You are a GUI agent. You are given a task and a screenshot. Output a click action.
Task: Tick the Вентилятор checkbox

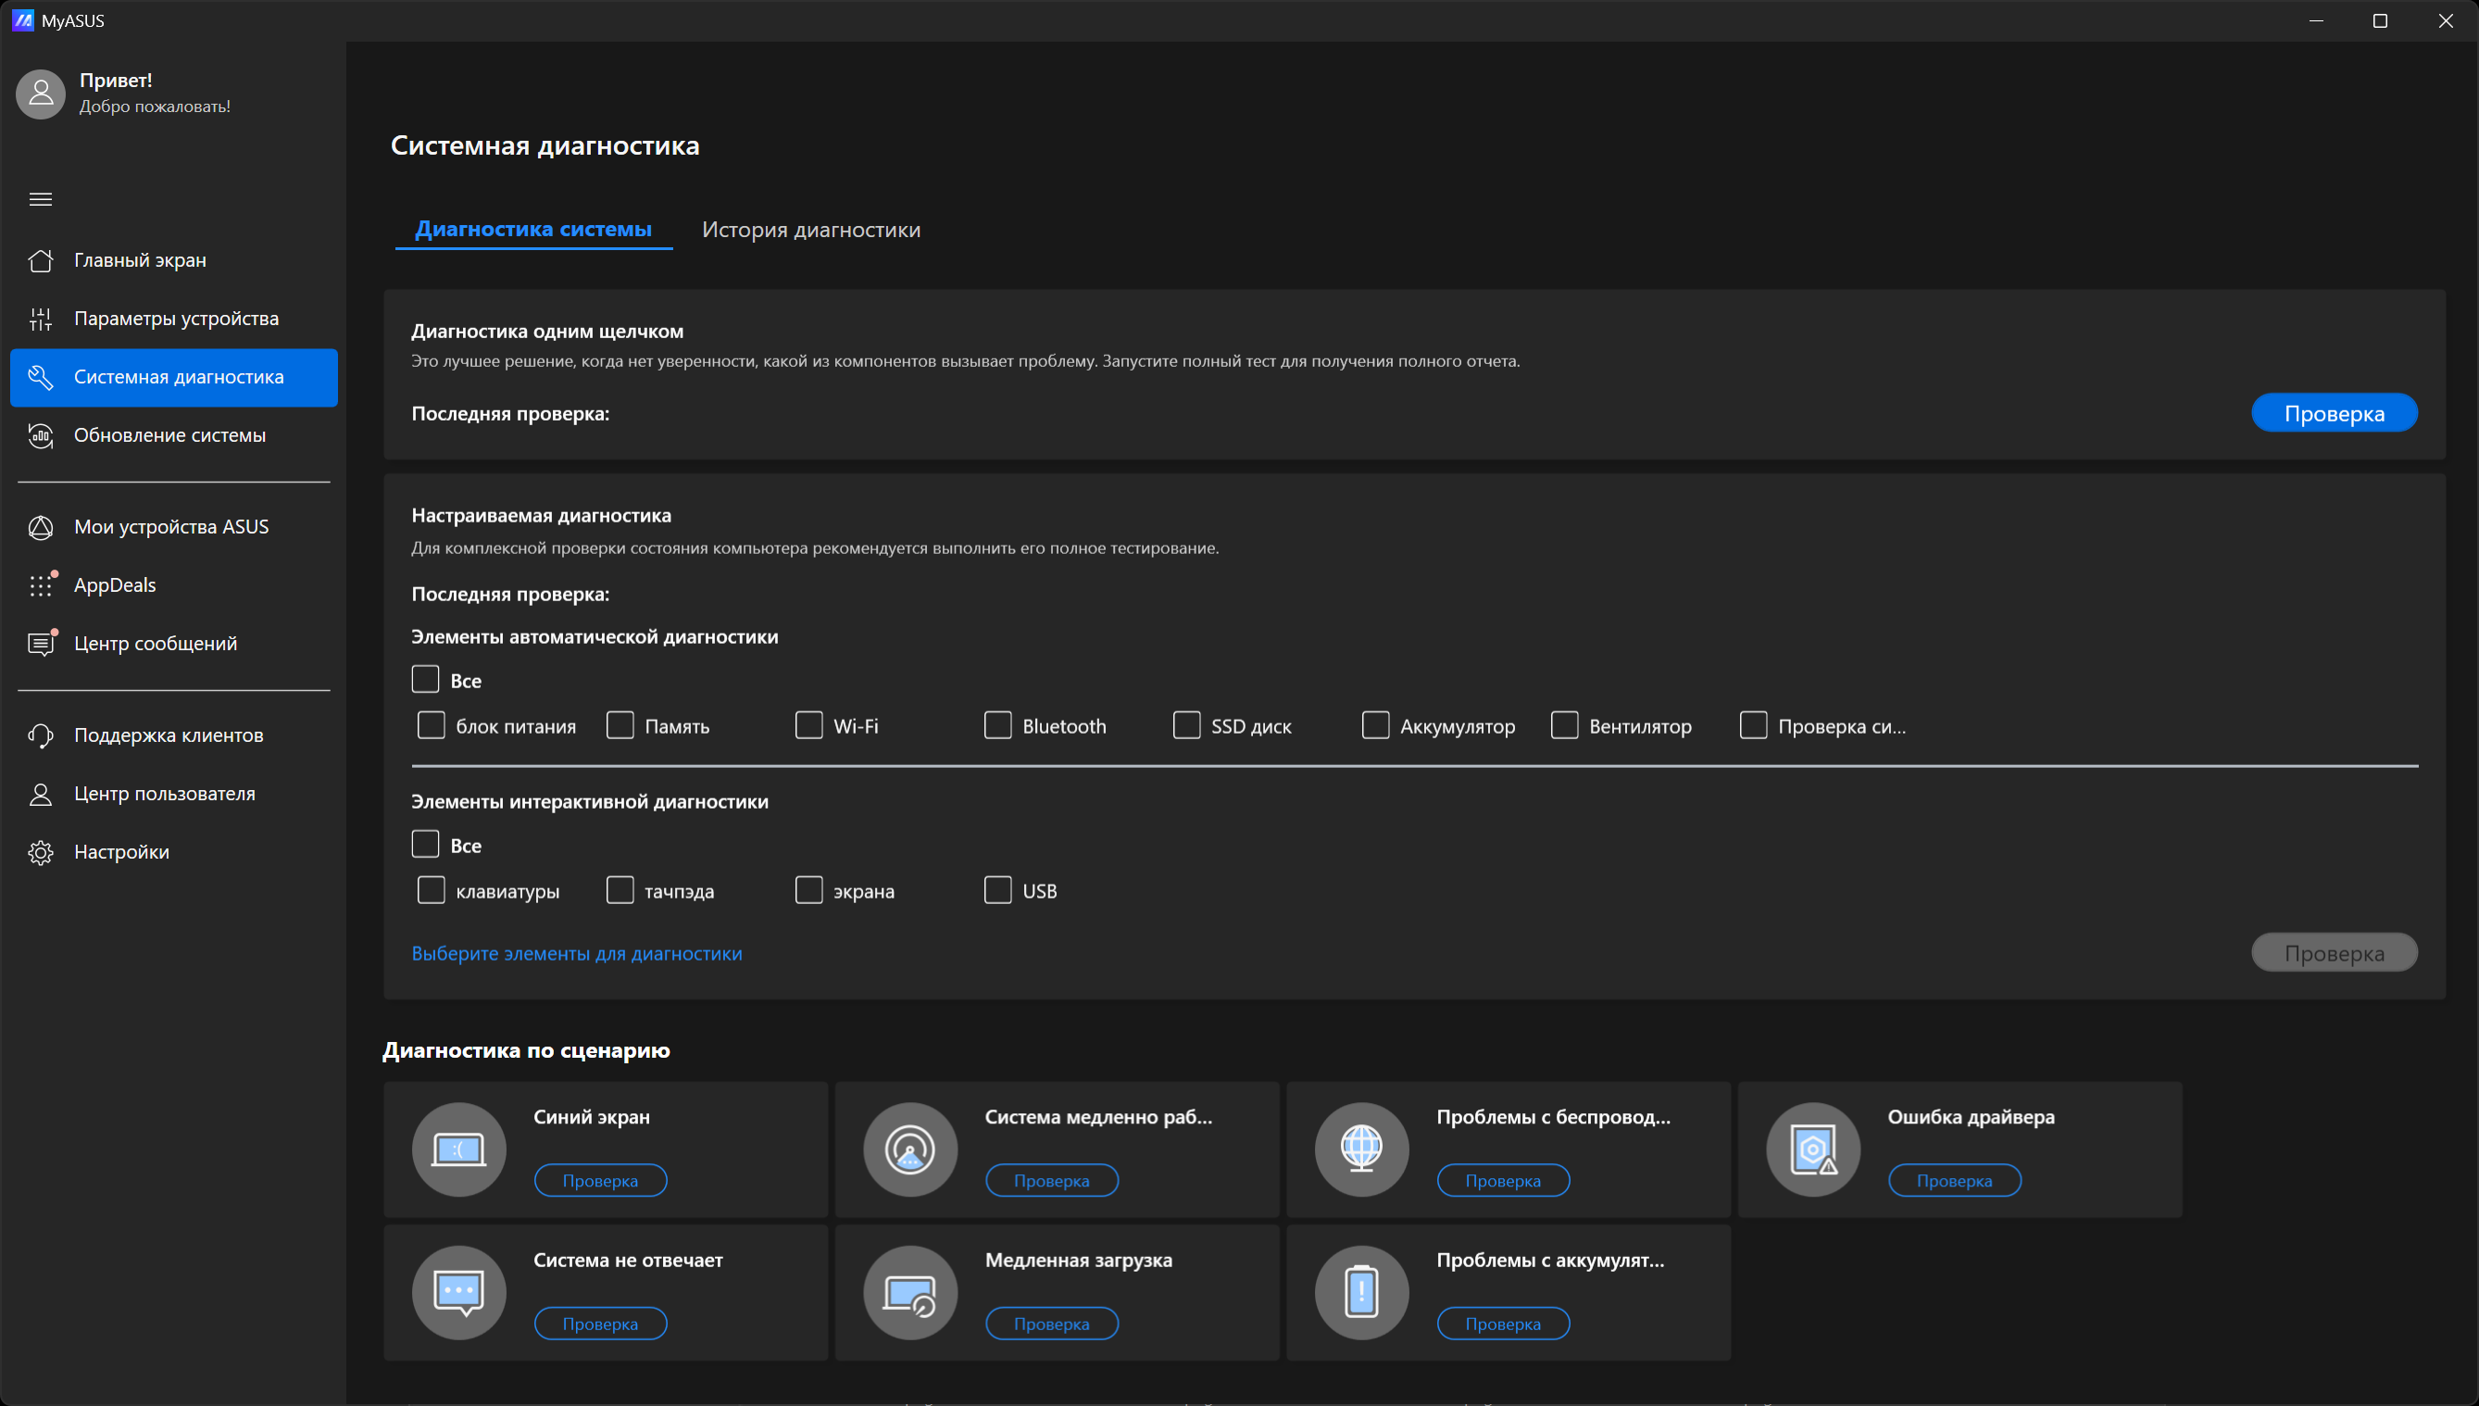point(1565,725)
